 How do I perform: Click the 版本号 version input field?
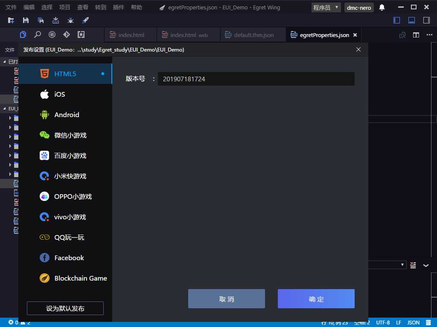point(256,79)
